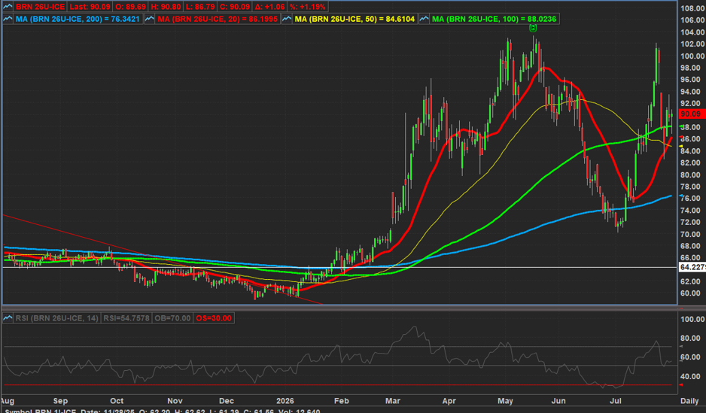The height and width of the screenshot is (413, 706).
Task: Click the Δ: +1.06 change value
Action: pos(269,7)
